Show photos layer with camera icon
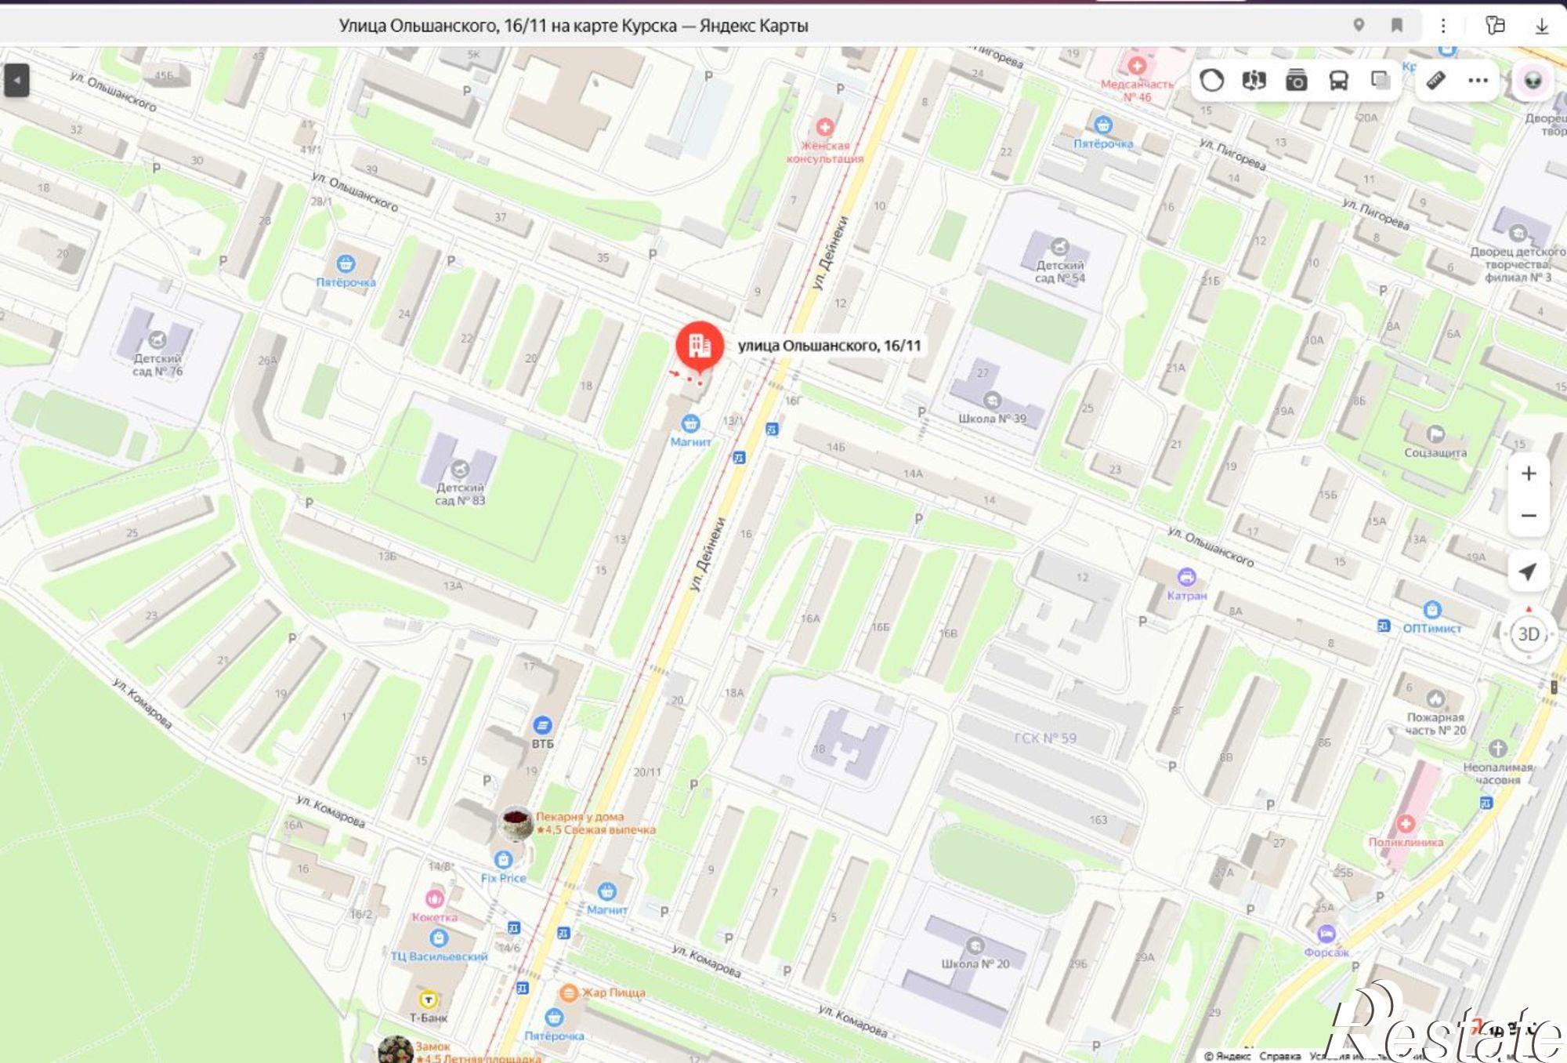 [x=1296, y=81]
